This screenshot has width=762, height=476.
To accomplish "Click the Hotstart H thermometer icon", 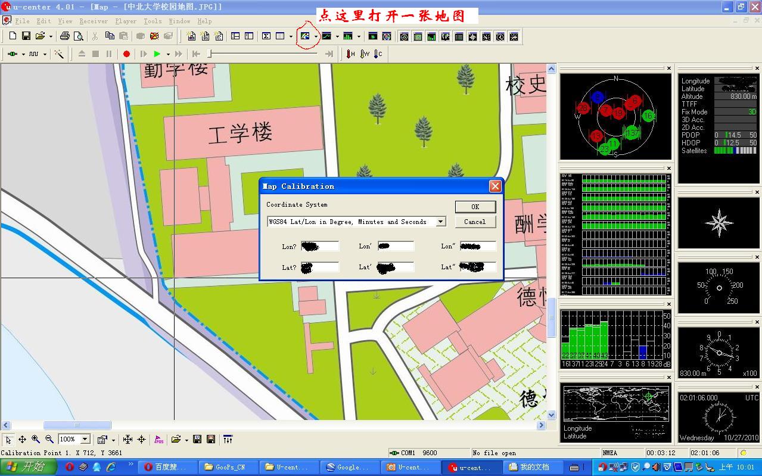I will click(x=350, y=54).
